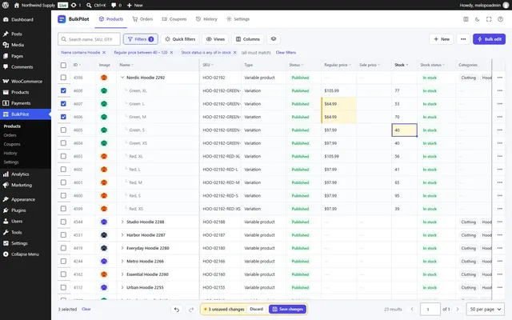Screen dimensions: 512x320
Task: Click the active Stock cell for Green, S
Action: (x=404, y=130)
